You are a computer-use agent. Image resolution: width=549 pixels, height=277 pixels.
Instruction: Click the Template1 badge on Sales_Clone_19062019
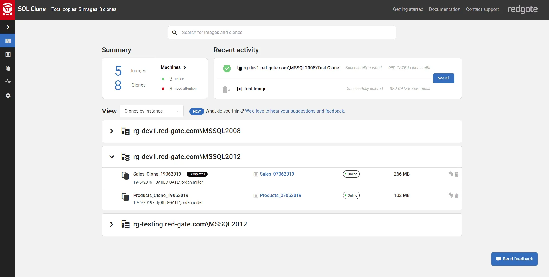[197, 174]
